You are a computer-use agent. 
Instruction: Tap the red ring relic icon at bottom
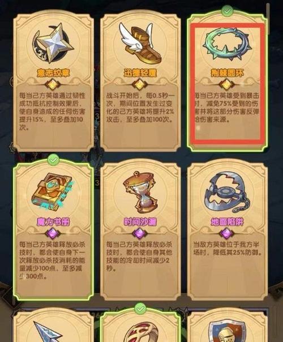tap(140, 332)
